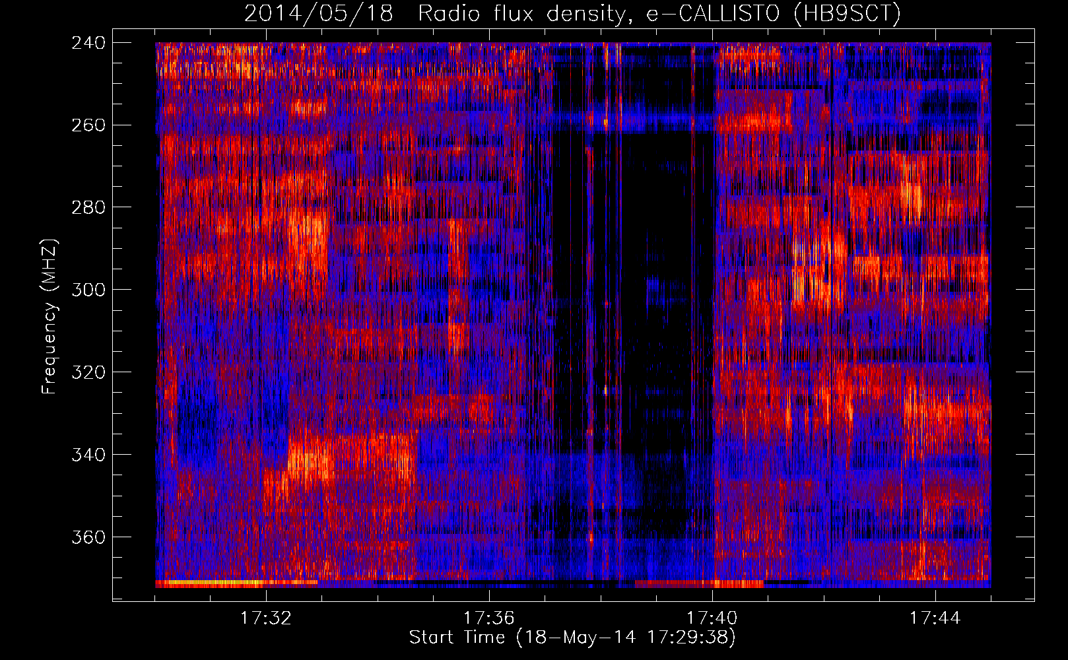Click the 260 frequency tick label

[88, 125]
